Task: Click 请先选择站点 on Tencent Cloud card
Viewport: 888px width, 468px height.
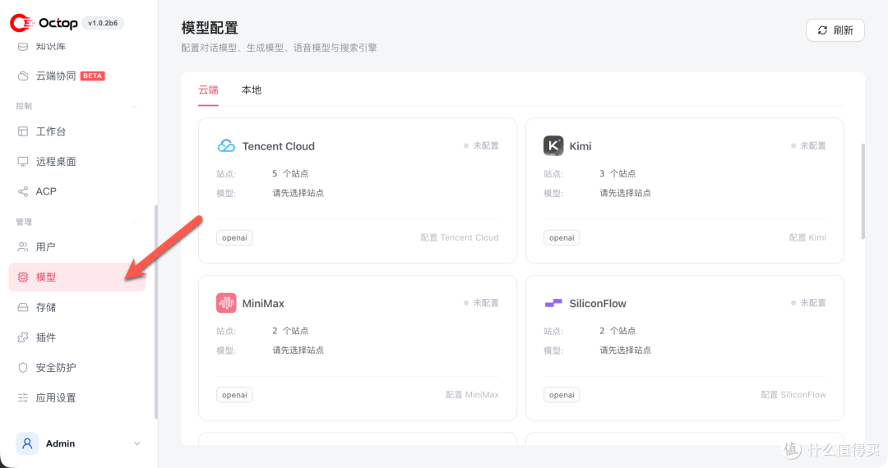Action: pyautogui.click(x=298, y=193)
